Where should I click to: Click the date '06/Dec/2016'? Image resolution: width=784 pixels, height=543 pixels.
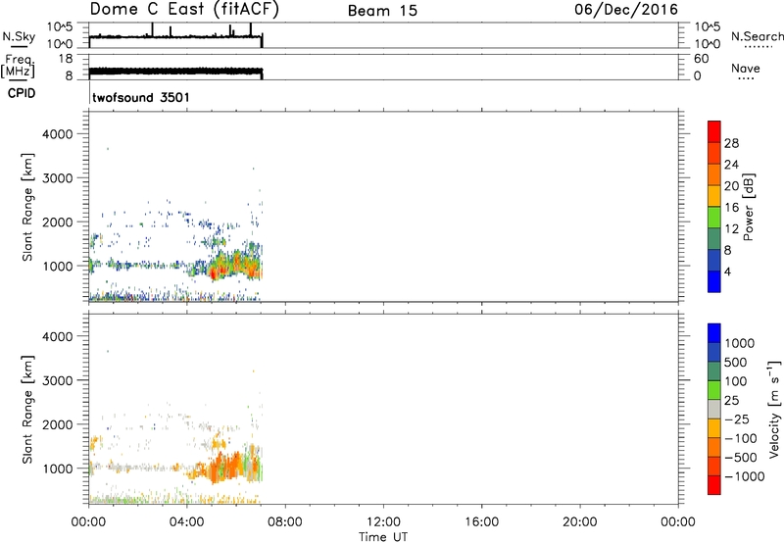click(x=626, y=10)
